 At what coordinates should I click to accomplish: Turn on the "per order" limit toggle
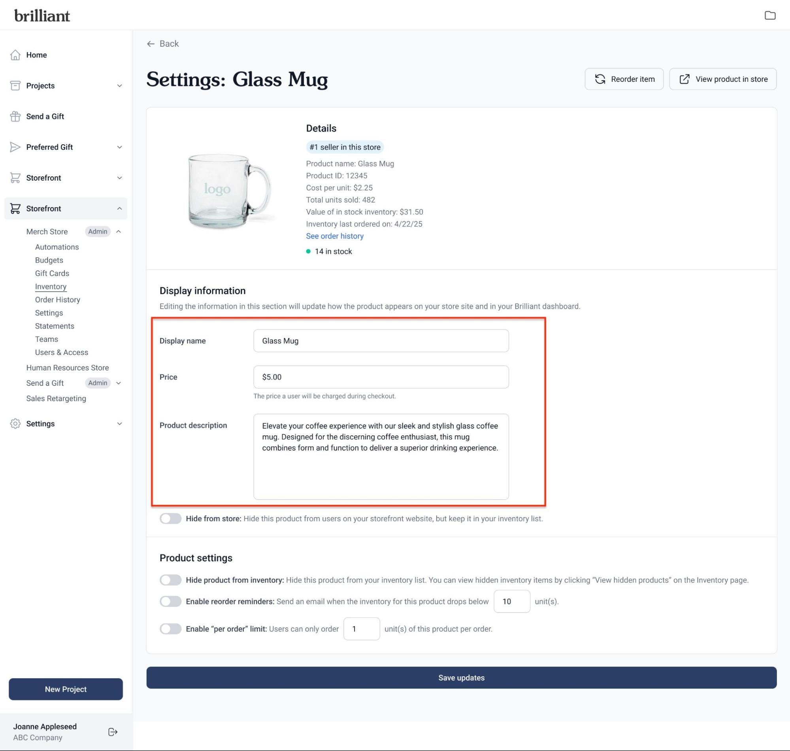[170, 628]
